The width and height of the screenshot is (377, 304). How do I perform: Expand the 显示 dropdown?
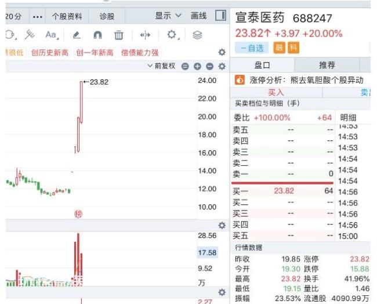tap(168, 16)
